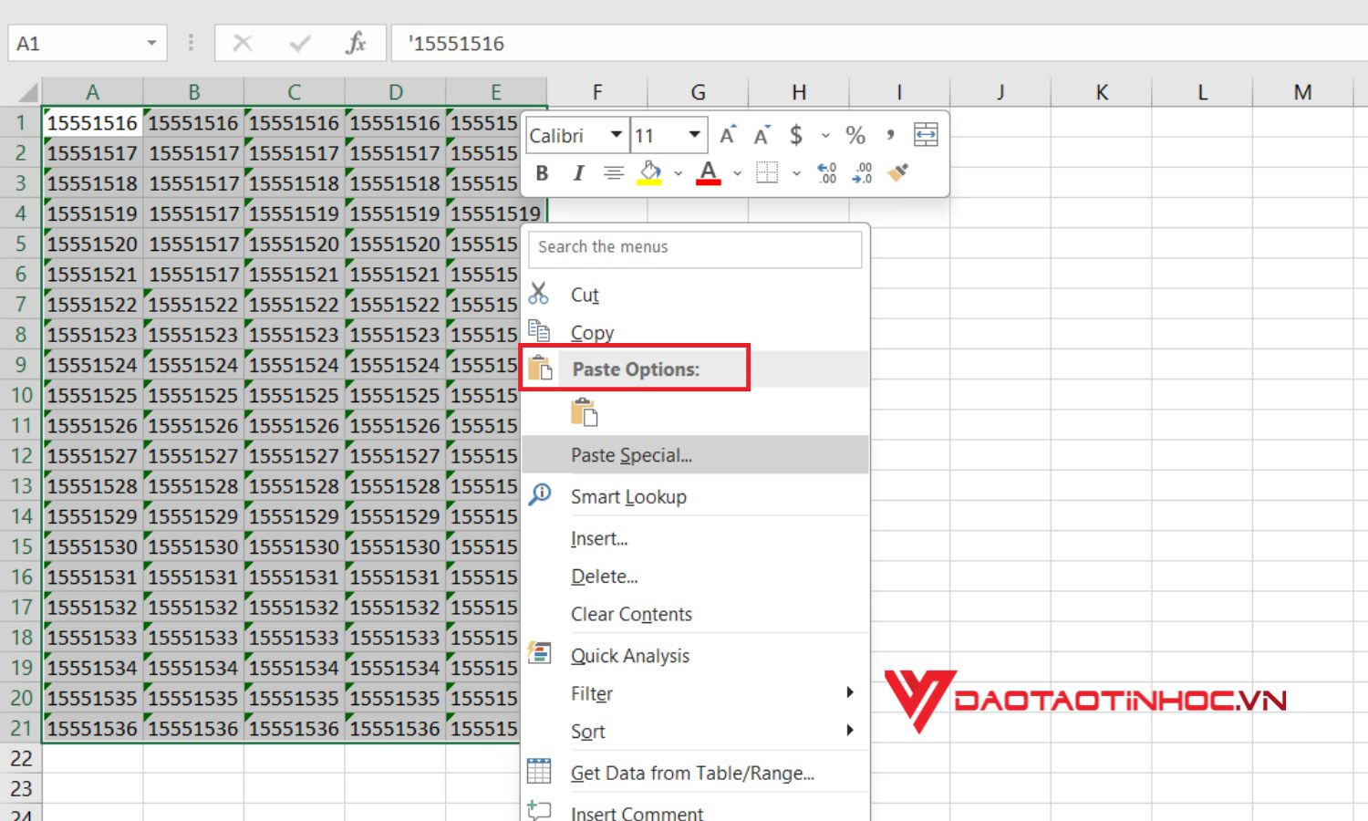Expand the Filter submenu
The image size is (1368, 821).
(x=695, y=693)
